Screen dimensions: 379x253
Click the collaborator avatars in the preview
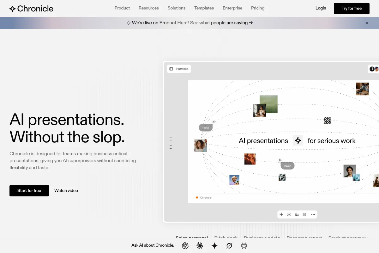[x=374, y=69]
